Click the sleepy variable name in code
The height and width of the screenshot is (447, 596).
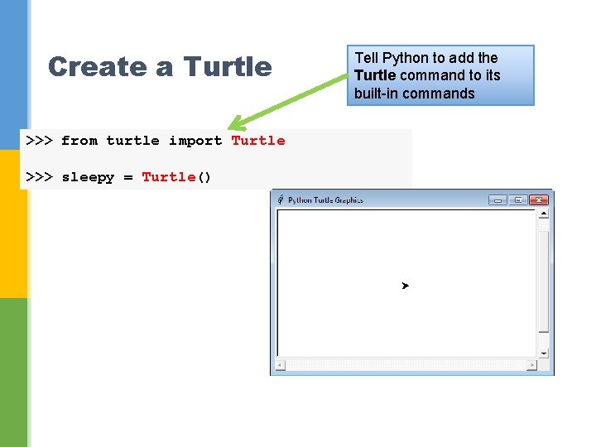88,177
